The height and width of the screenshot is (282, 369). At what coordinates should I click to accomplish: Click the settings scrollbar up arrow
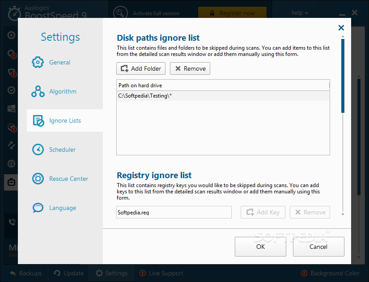point(343,37)
